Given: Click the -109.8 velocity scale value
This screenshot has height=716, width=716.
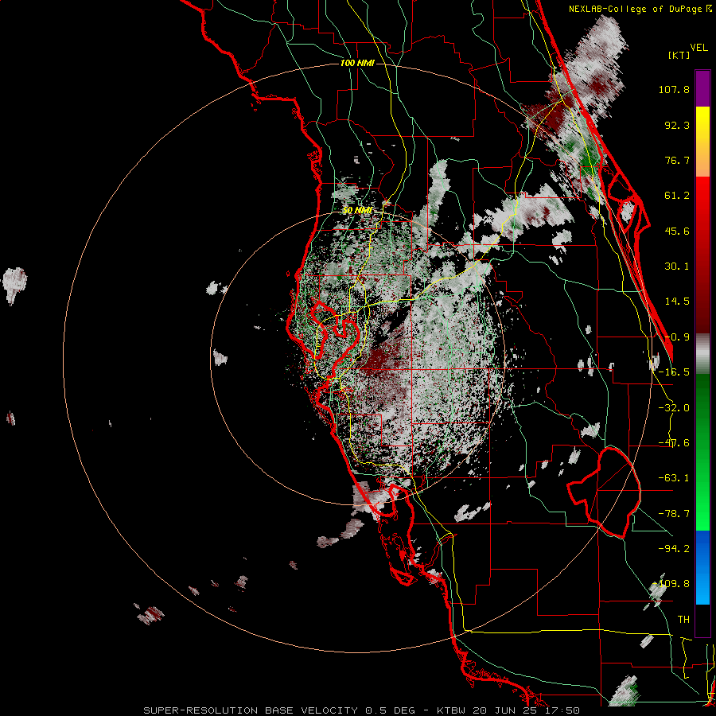Looking at the screenshot, I should click(x=671, y=584).
